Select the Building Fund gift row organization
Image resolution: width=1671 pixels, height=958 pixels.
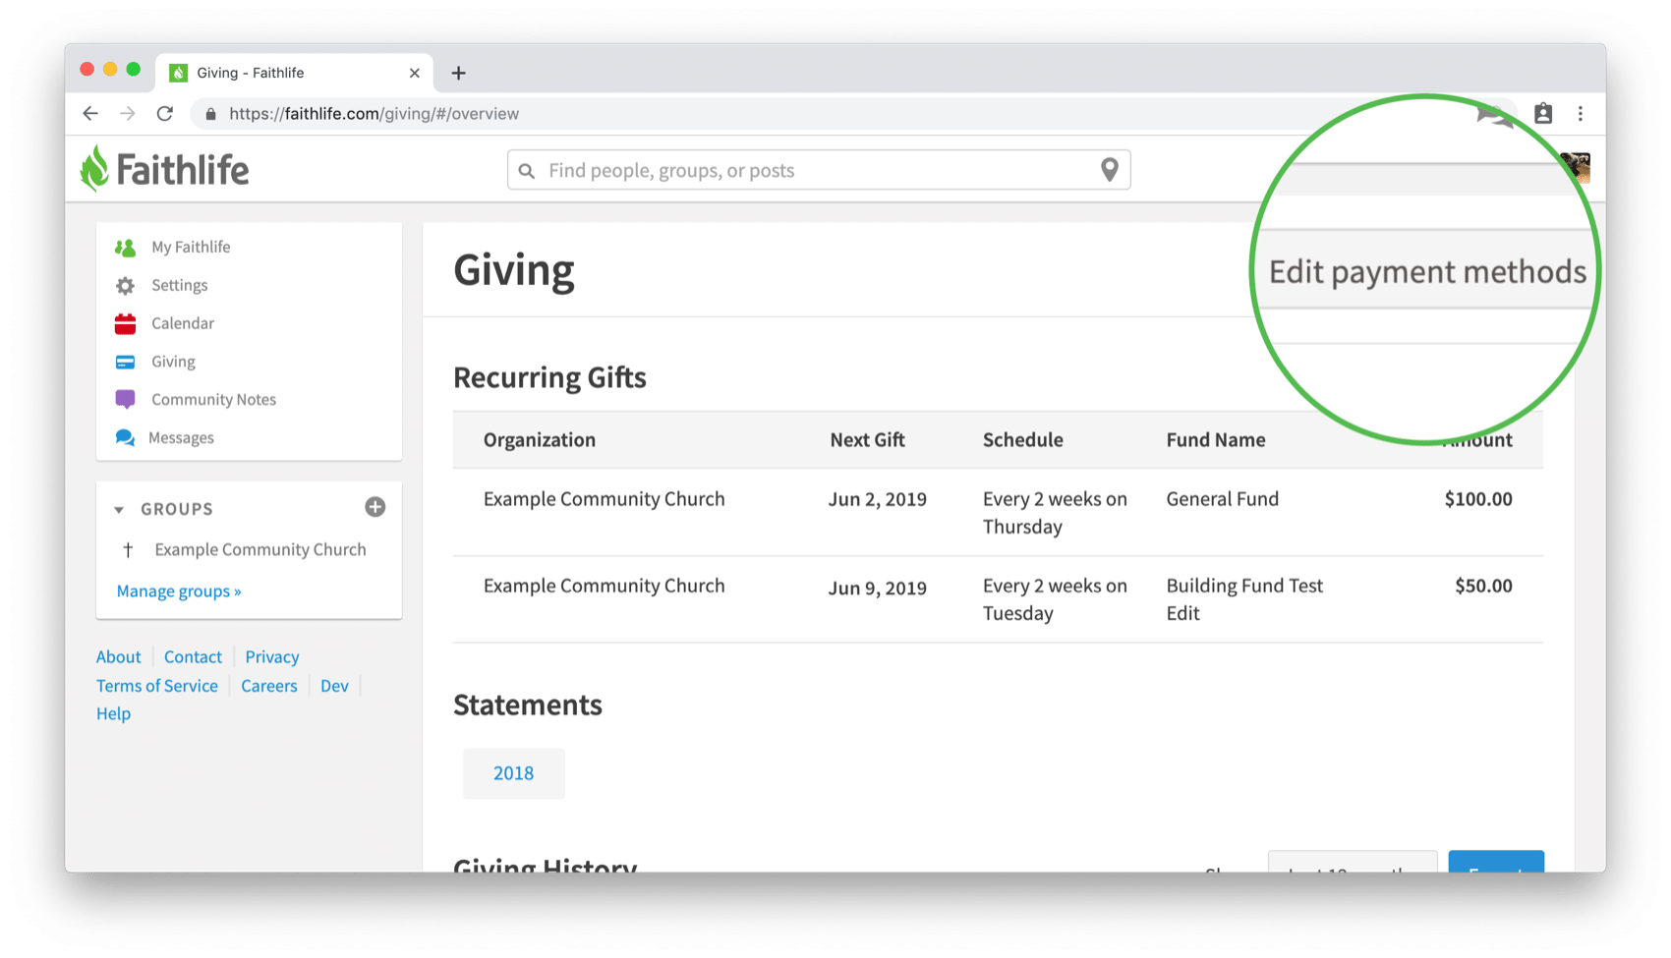pos(605,586)
